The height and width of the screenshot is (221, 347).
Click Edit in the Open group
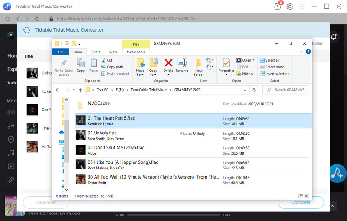(x=242, y=67)
